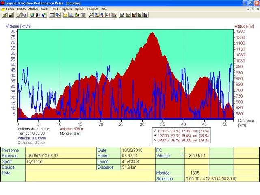
Task: Open the Aide menu
Action: point(104,9)
